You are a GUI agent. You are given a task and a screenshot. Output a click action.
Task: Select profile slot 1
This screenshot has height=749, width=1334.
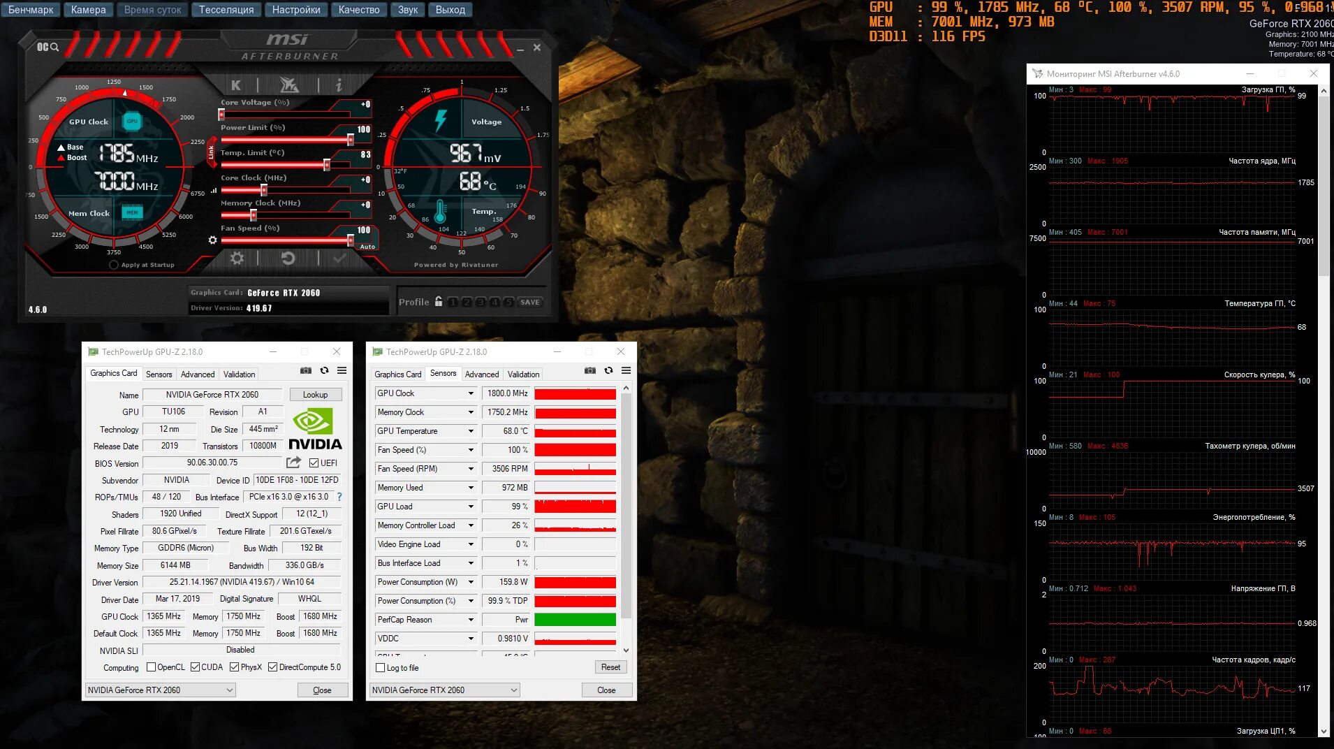pyautogui.click(x=453, y=303)
